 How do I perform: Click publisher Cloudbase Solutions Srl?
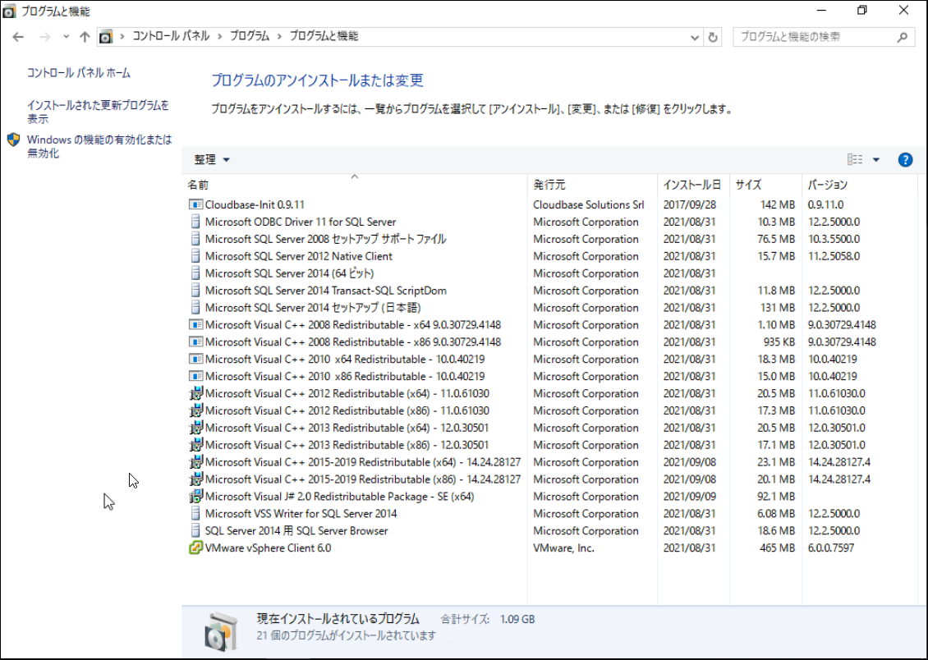coord(588,204)
